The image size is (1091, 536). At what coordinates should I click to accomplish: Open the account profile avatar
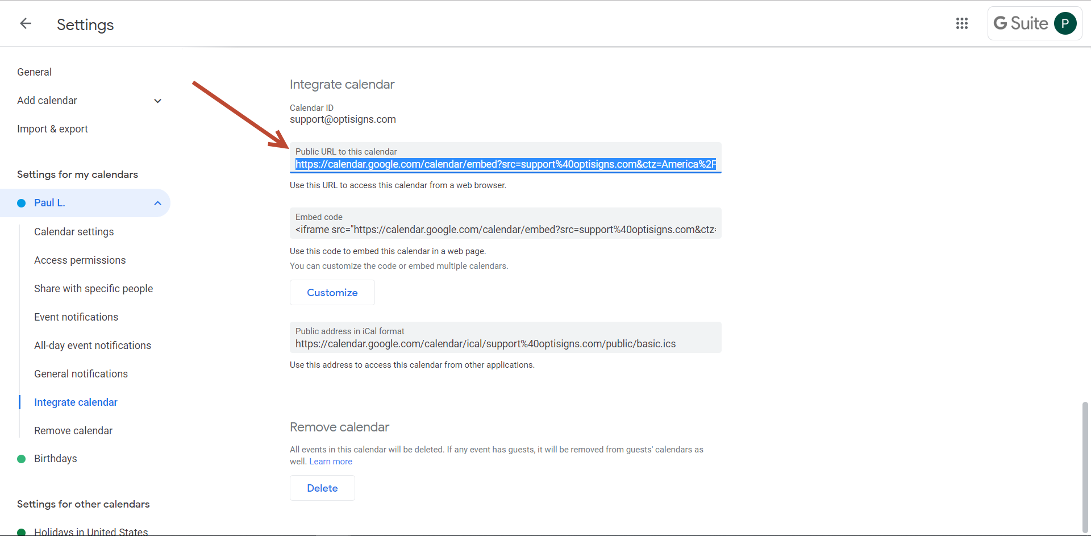(x=1065, y=23)
